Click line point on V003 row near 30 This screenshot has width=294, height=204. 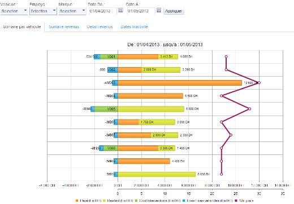[259, 83]
